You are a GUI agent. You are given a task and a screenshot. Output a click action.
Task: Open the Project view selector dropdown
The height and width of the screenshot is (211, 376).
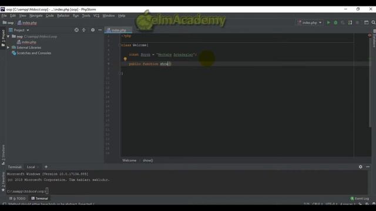click(19, 30)
